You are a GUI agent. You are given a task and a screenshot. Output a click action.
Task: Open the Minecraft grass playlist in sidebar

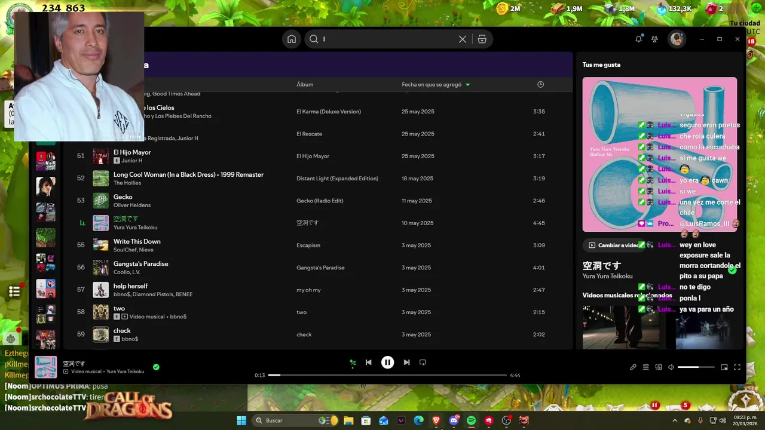45,238
